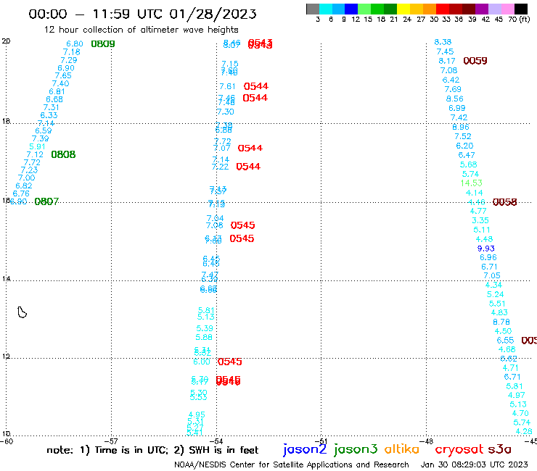Click the 3.35 wave height value
The height and width of the screenshot is (471, 537).
(480, 220)
